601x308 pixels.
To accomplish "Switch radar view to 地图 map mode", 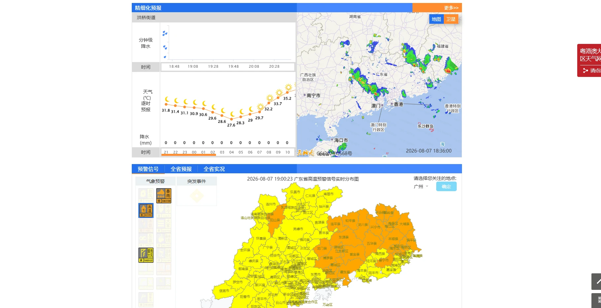I will 436,19.
